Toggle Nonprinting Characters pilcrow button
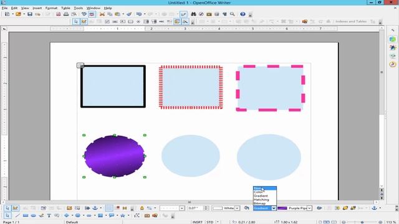The width and height of the screenshot is (399, 224). click(224, 14)
